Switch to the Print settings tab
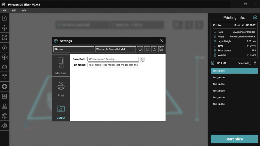Image resolution: width=260 pixels, height=146 pixels. pos(61,88)
